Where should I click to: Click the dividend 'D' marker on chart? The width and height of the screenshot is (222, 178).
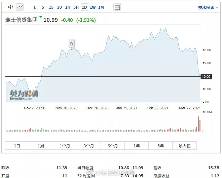(x=72, y=44)
